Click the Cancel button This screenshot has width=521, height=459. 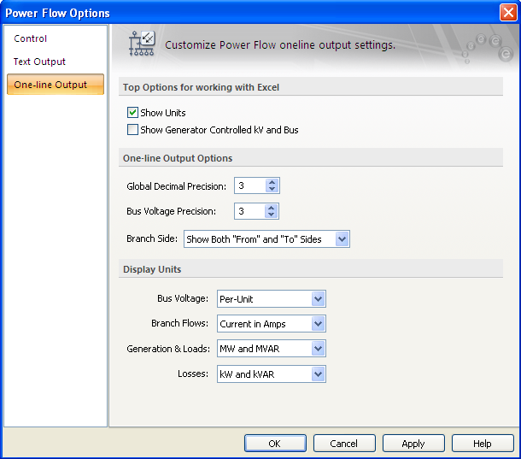pyautogui.click(x=344, y=444)
